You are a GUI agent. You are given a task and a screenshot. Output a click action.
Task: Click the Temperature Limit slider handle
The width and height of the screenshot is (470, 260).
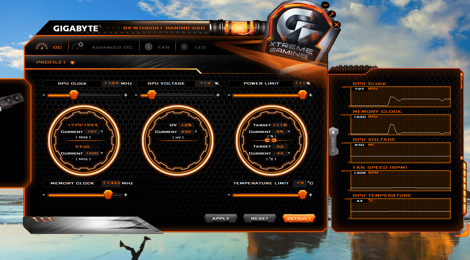pyautogui.click(x=303, y=195)
